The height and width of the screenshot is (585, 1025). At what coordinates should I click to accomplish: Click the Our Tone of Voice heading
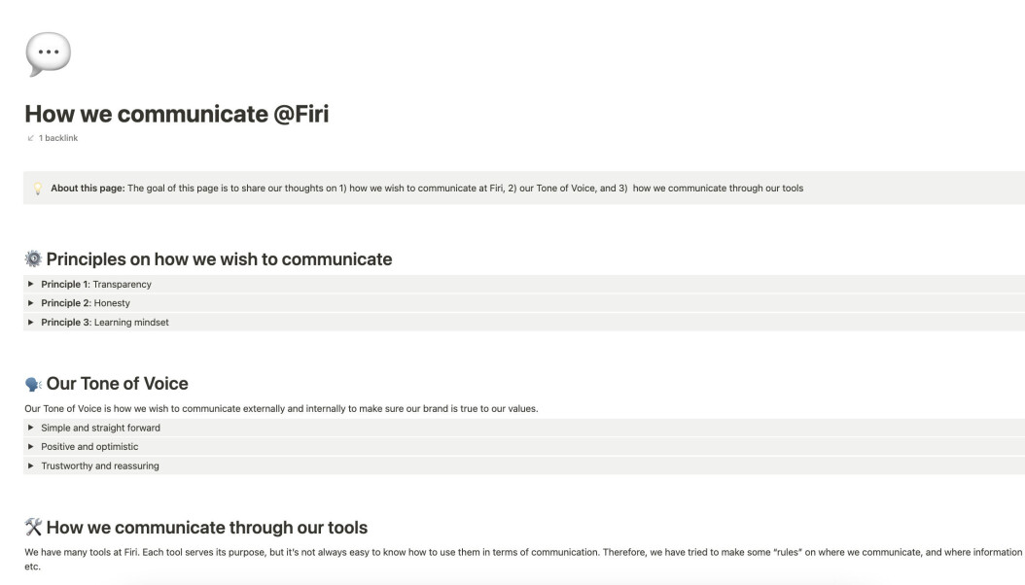point(117,383)
